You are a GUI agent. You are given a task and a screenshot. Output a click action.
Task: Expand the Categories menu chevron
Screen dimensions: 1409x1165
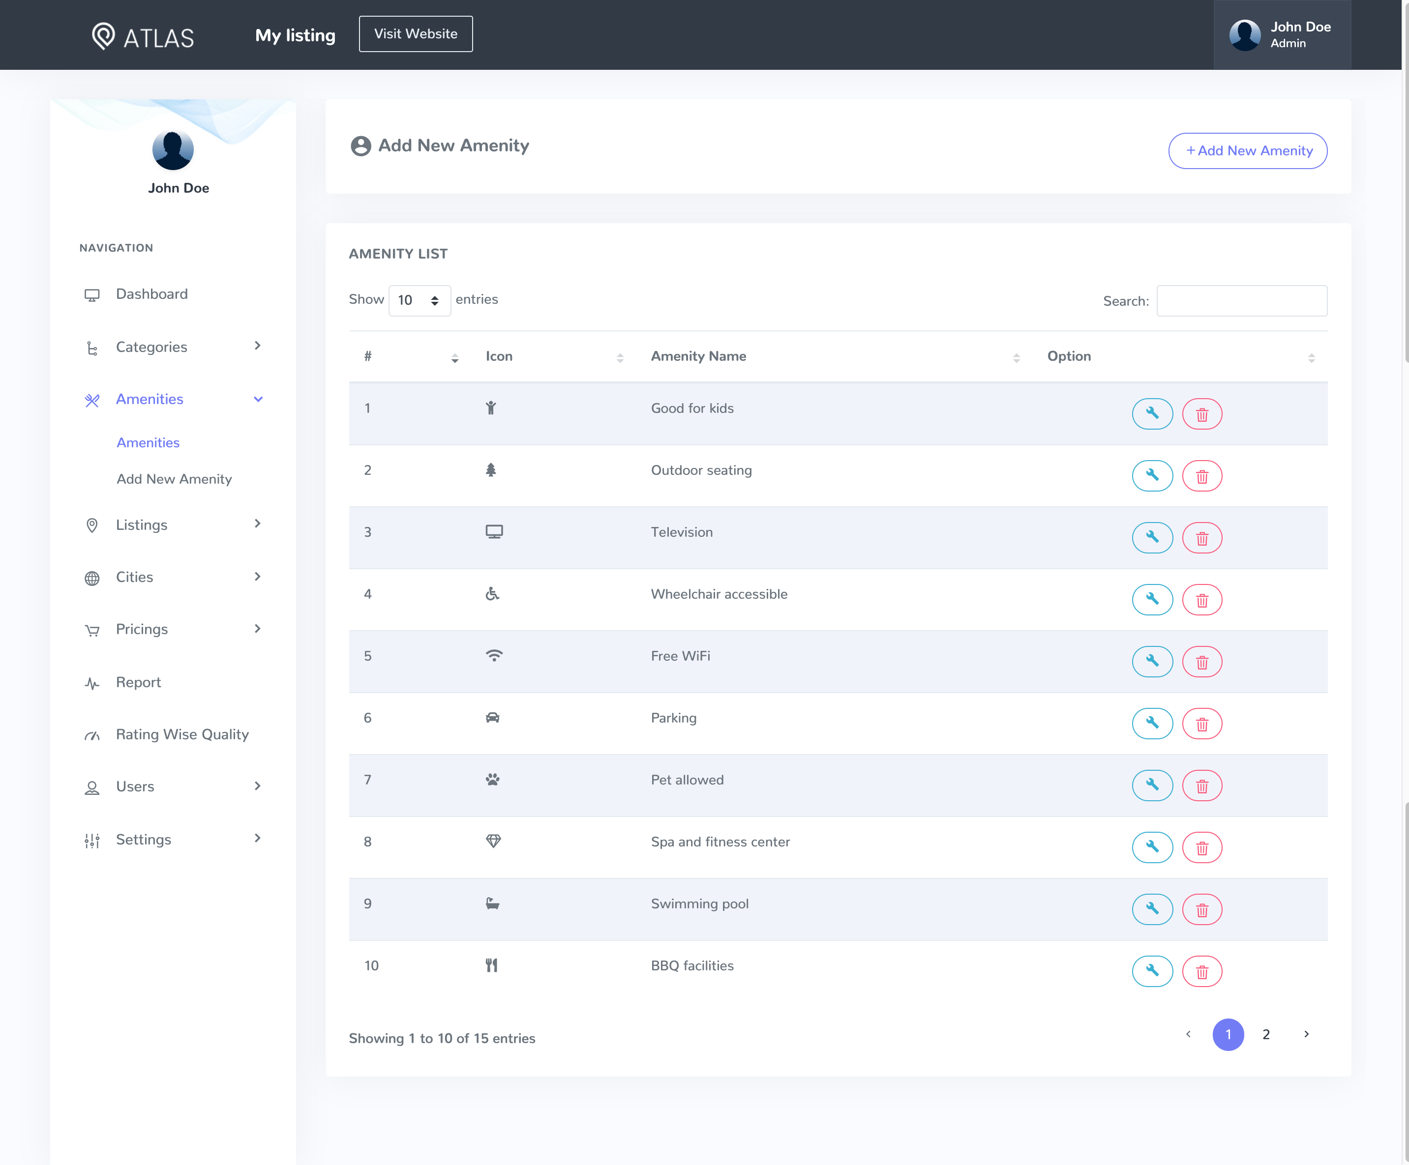point(258,346)
